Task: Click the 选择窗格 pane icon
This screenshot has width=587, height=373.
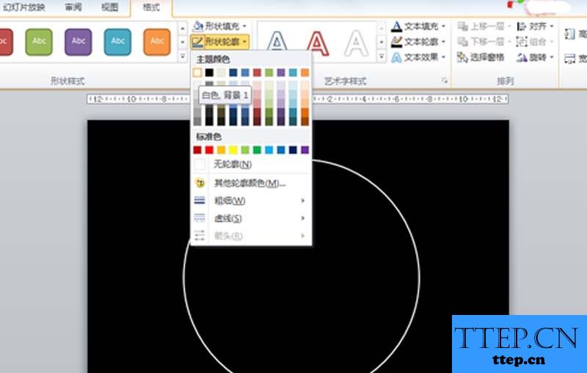Action: (x=462, y=57)
